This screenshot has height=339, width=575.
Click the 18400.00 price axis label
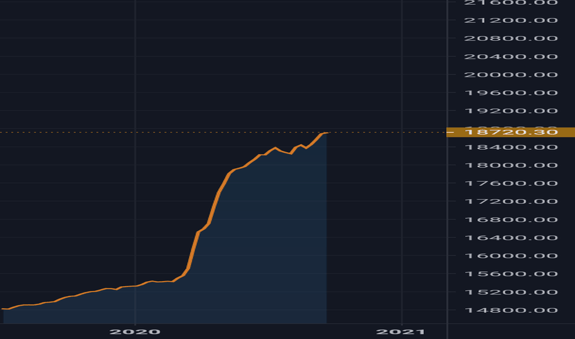pyautogui.click(x=511, y=147)
